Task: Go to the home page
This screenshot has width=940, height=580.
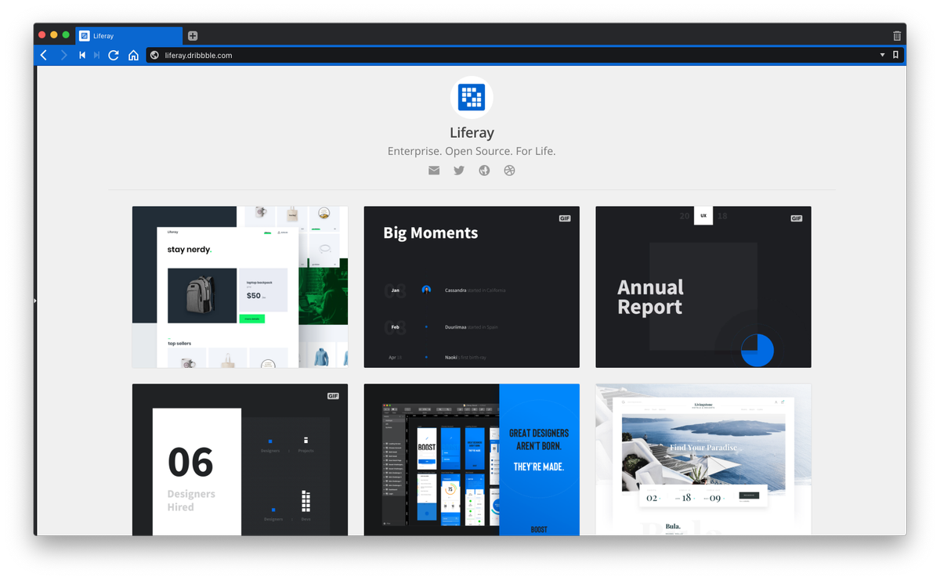Action: pos(134,55)
